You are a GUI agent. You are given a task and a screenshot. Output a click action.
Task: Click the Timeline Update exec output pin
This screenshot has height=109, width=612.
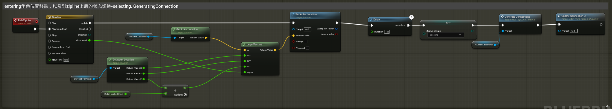coord(90,23)
